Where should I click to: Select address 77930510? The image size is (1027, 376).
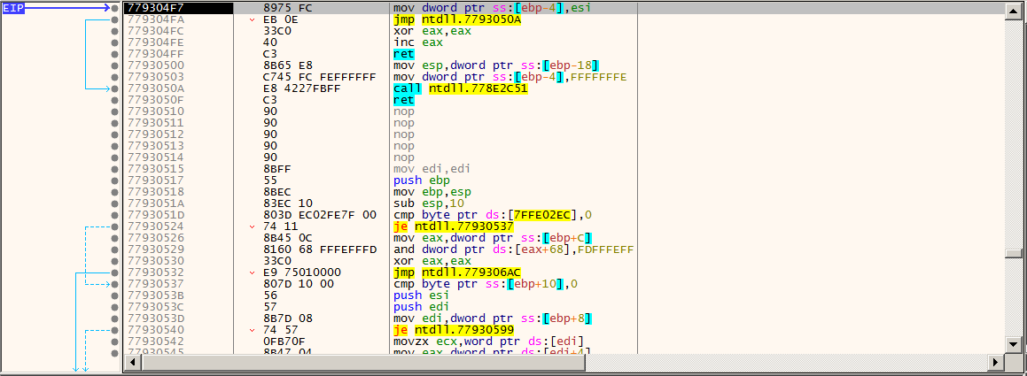pyautogui.click(x=156, y=111)
